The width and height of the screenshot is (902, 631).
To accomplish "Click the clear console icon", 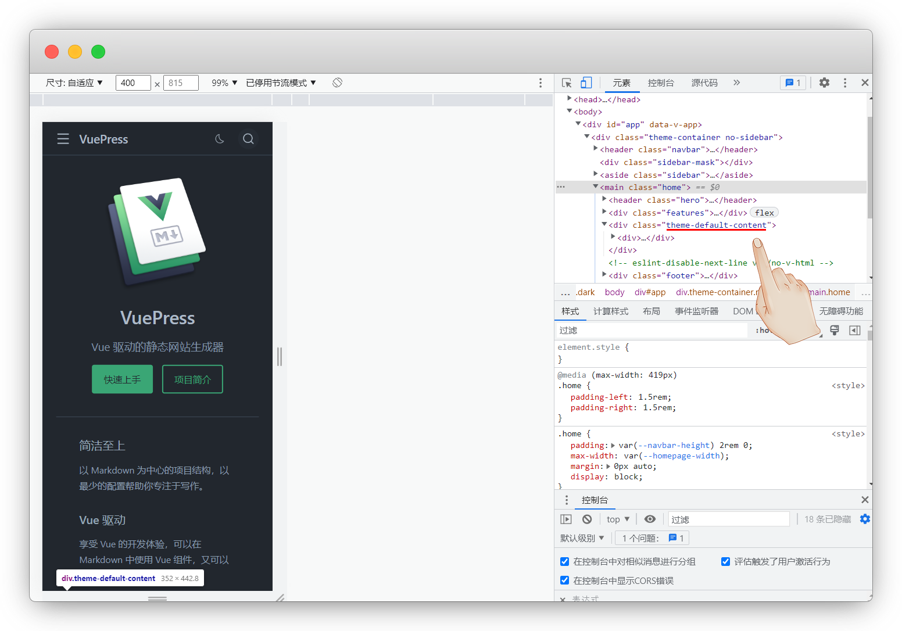I will tap(586, 519).
